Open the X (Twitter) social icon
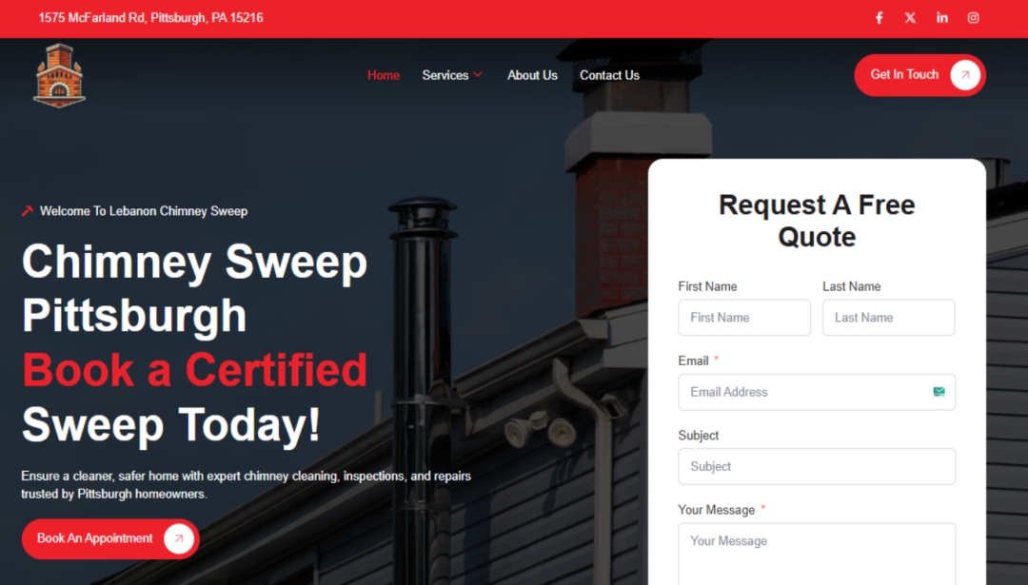The image size is (1028, 585). coord(911,18)
